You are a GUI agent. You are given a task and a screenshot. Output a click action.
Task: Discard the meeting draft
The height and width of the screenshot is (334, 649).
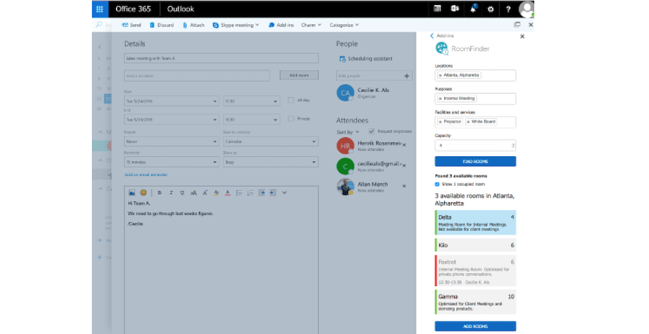tap(162, 25)
